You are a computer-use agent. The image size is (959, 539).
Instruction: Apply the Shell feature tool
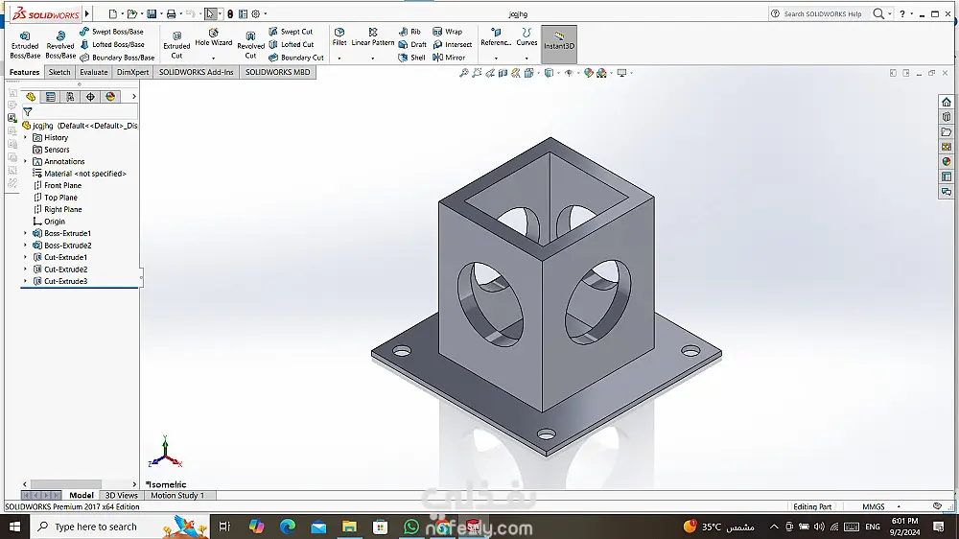412,58
